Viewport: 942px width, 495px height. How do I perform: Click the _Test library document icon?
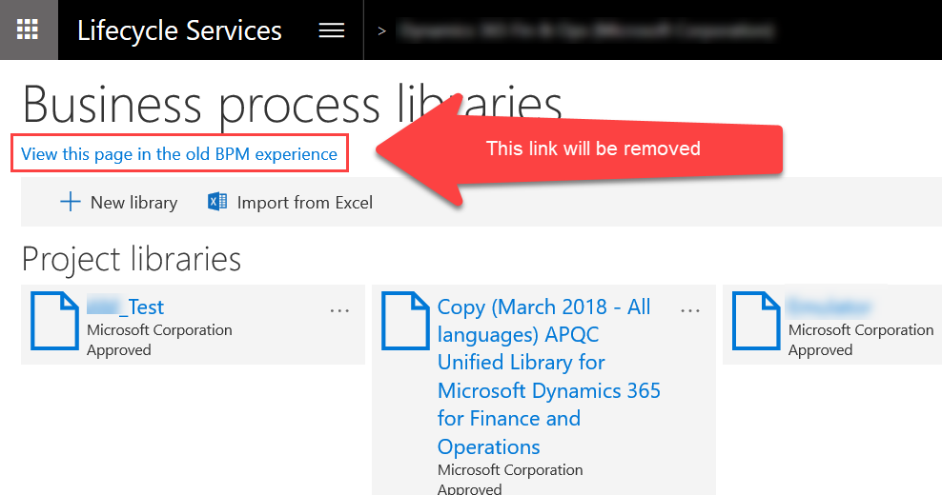point(55,321)
